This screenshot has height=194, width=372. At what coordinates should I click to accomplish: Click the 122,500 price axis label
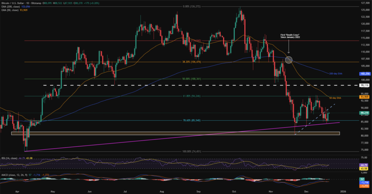click(365, 17)
